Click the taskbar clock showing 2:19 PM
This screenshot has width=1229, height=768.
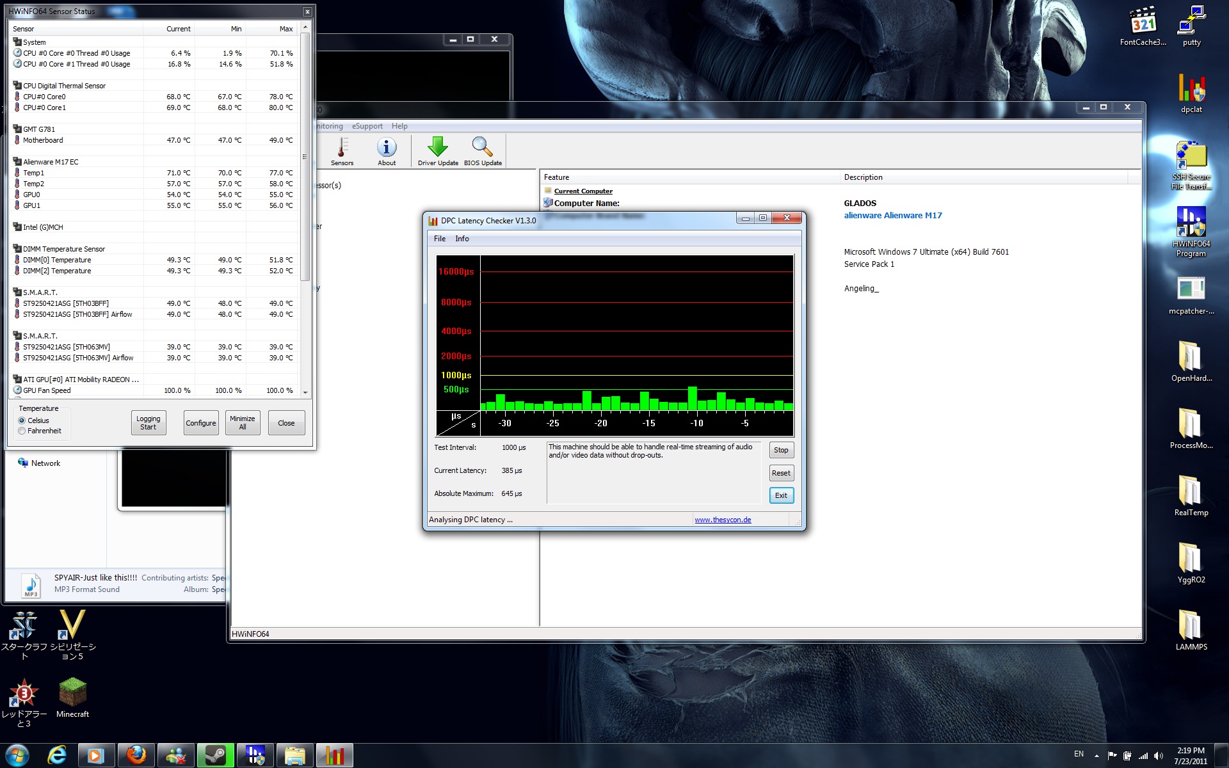[1191, 756]
